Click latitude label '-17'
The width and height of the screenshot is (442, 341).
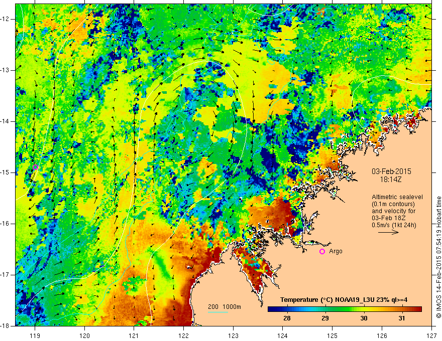(x=6, y=275)
